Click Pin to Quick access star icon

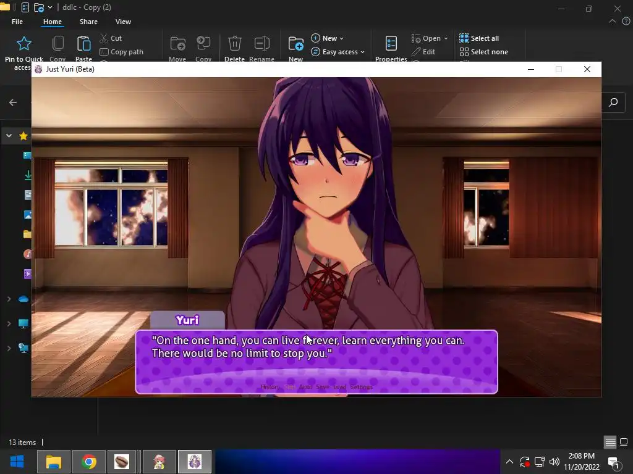pos(24,44)
